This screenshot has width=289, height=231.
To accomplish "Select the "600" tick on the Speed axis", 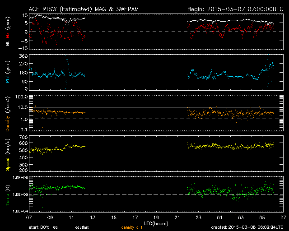I will tap(23, 143).
